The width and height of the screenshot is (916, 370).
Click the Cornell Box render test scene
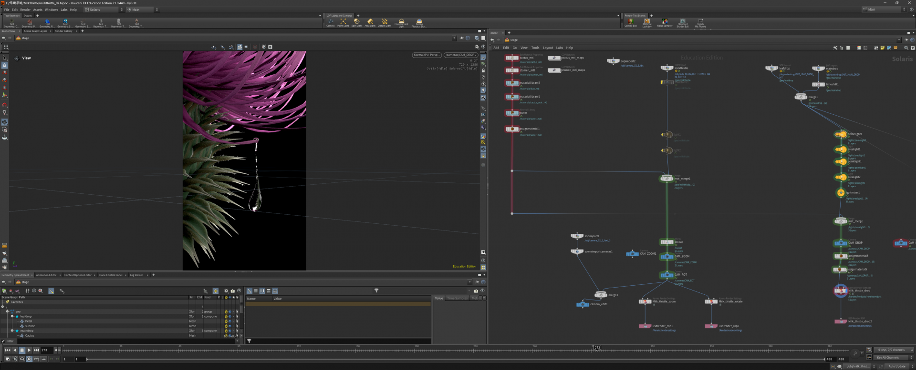(x=630, y=22)
